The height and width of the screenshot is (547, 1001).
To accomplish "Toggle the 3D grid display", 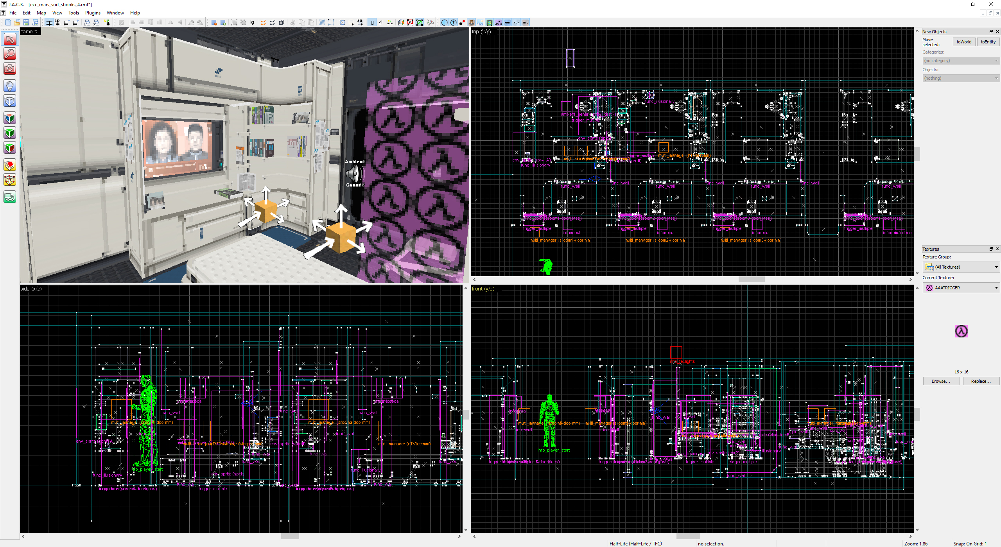I will [57, 22].
